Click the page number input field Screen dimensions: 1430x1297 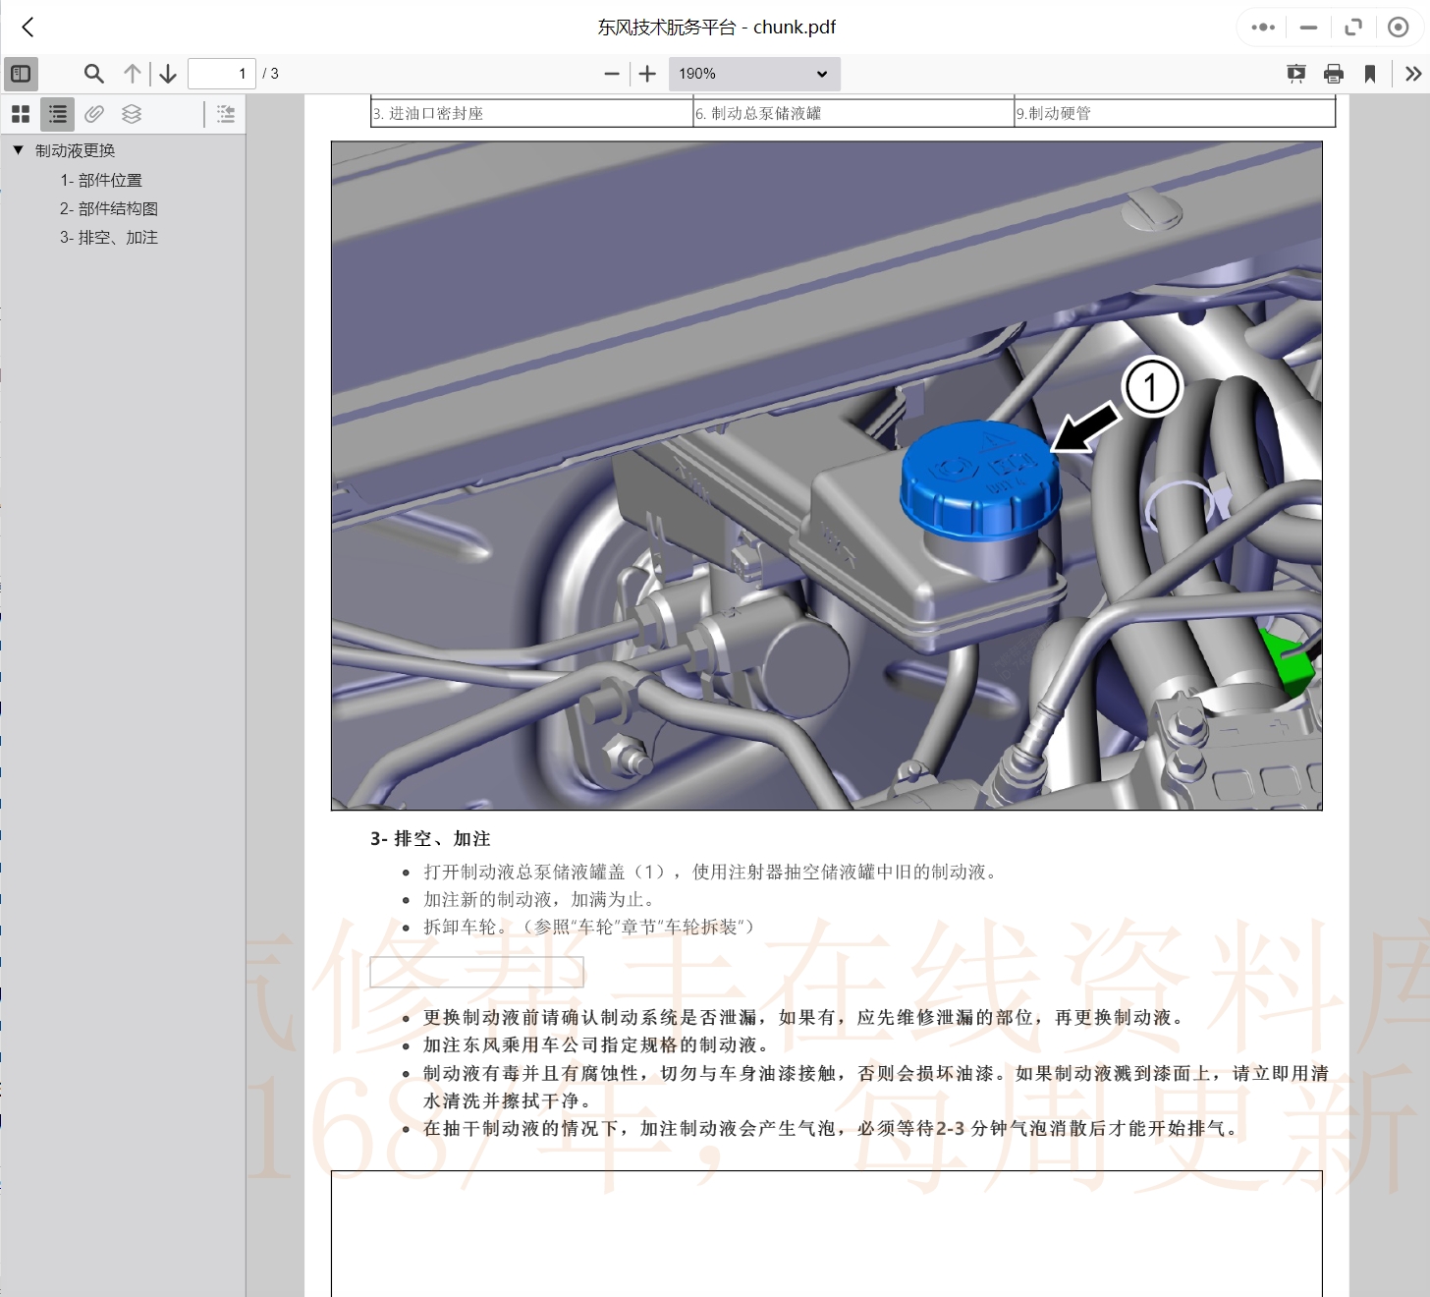tap(222, 74)
